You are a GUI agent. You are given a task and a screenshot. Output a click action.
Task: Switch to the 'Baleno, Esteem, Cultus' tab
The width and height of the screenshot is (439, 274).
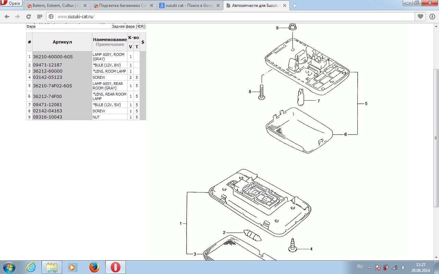pos(57,5)
